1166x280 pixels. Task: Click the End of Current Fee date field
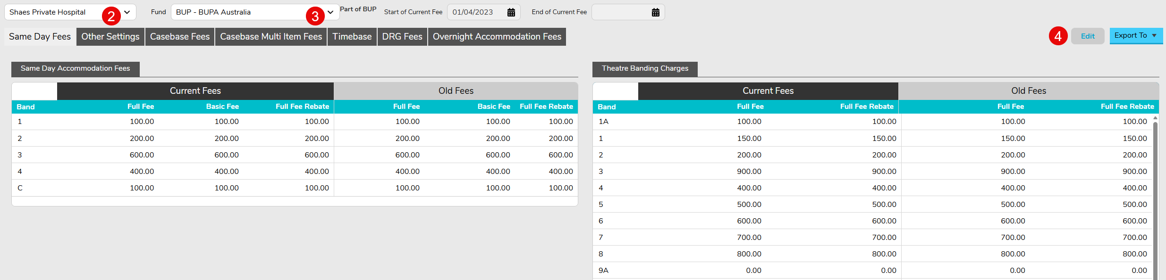620,12
